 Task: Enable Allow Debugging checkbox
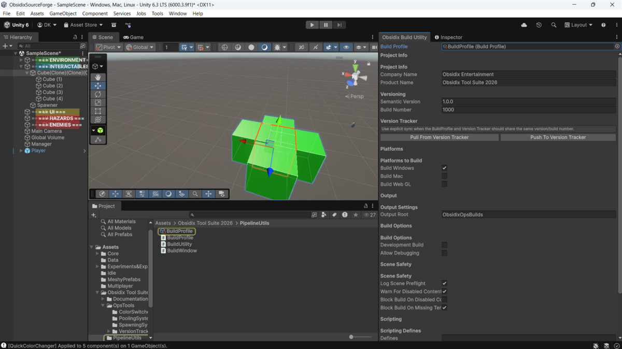tap(444, 253)
